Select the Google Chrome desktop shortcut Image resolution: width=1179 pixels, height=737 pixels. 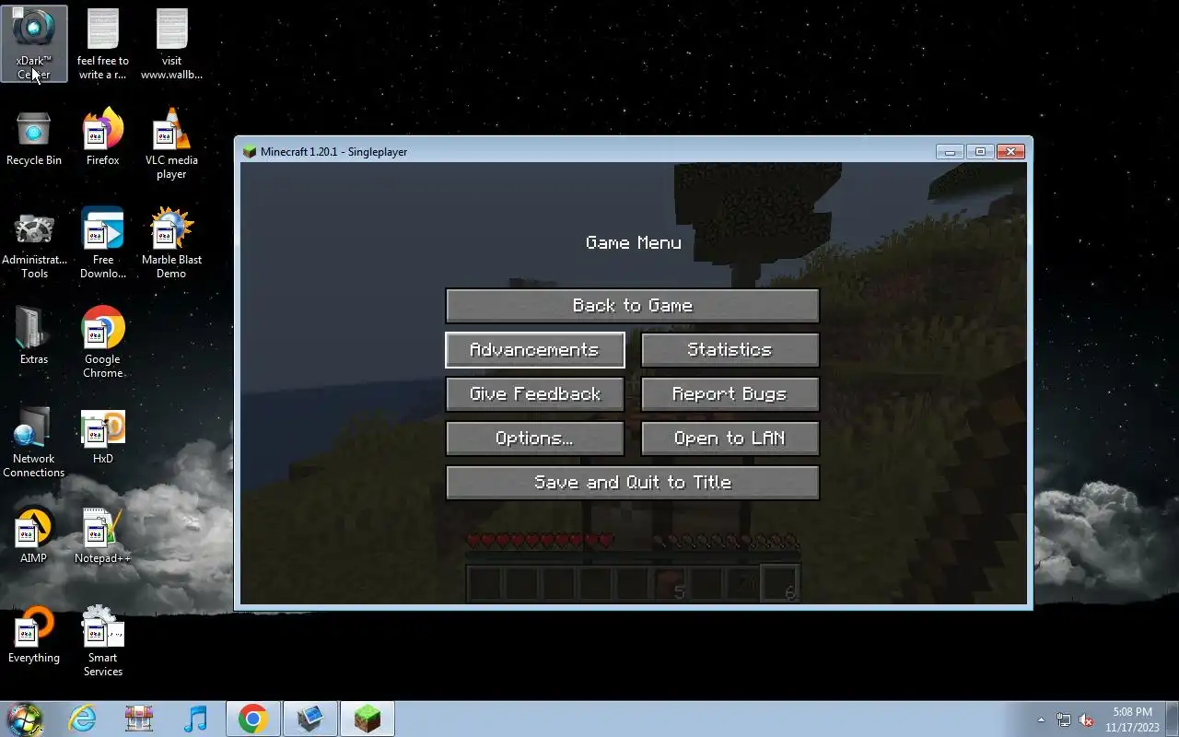point(103,342)
